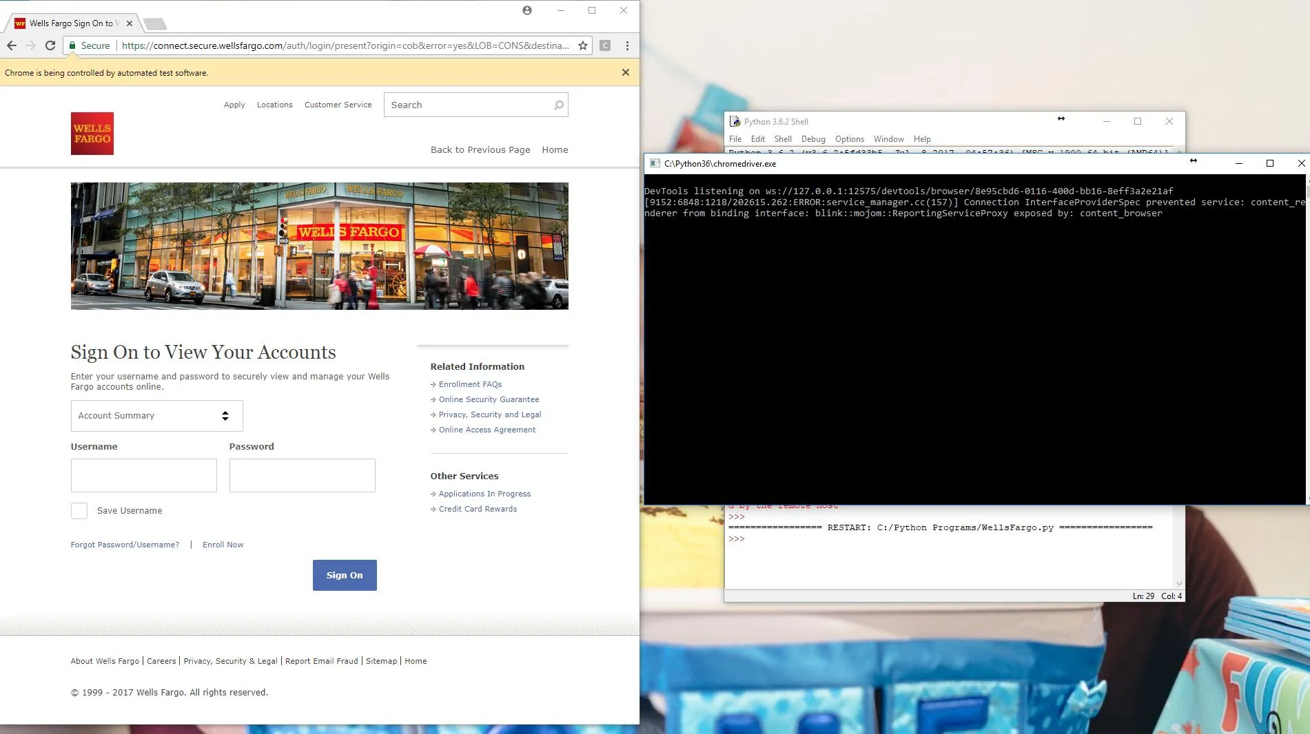This screenshot has width=1310, height=734.
Task: Maximize the Python 3.6.2 Shell window
Action: [x=1138, y=121]
